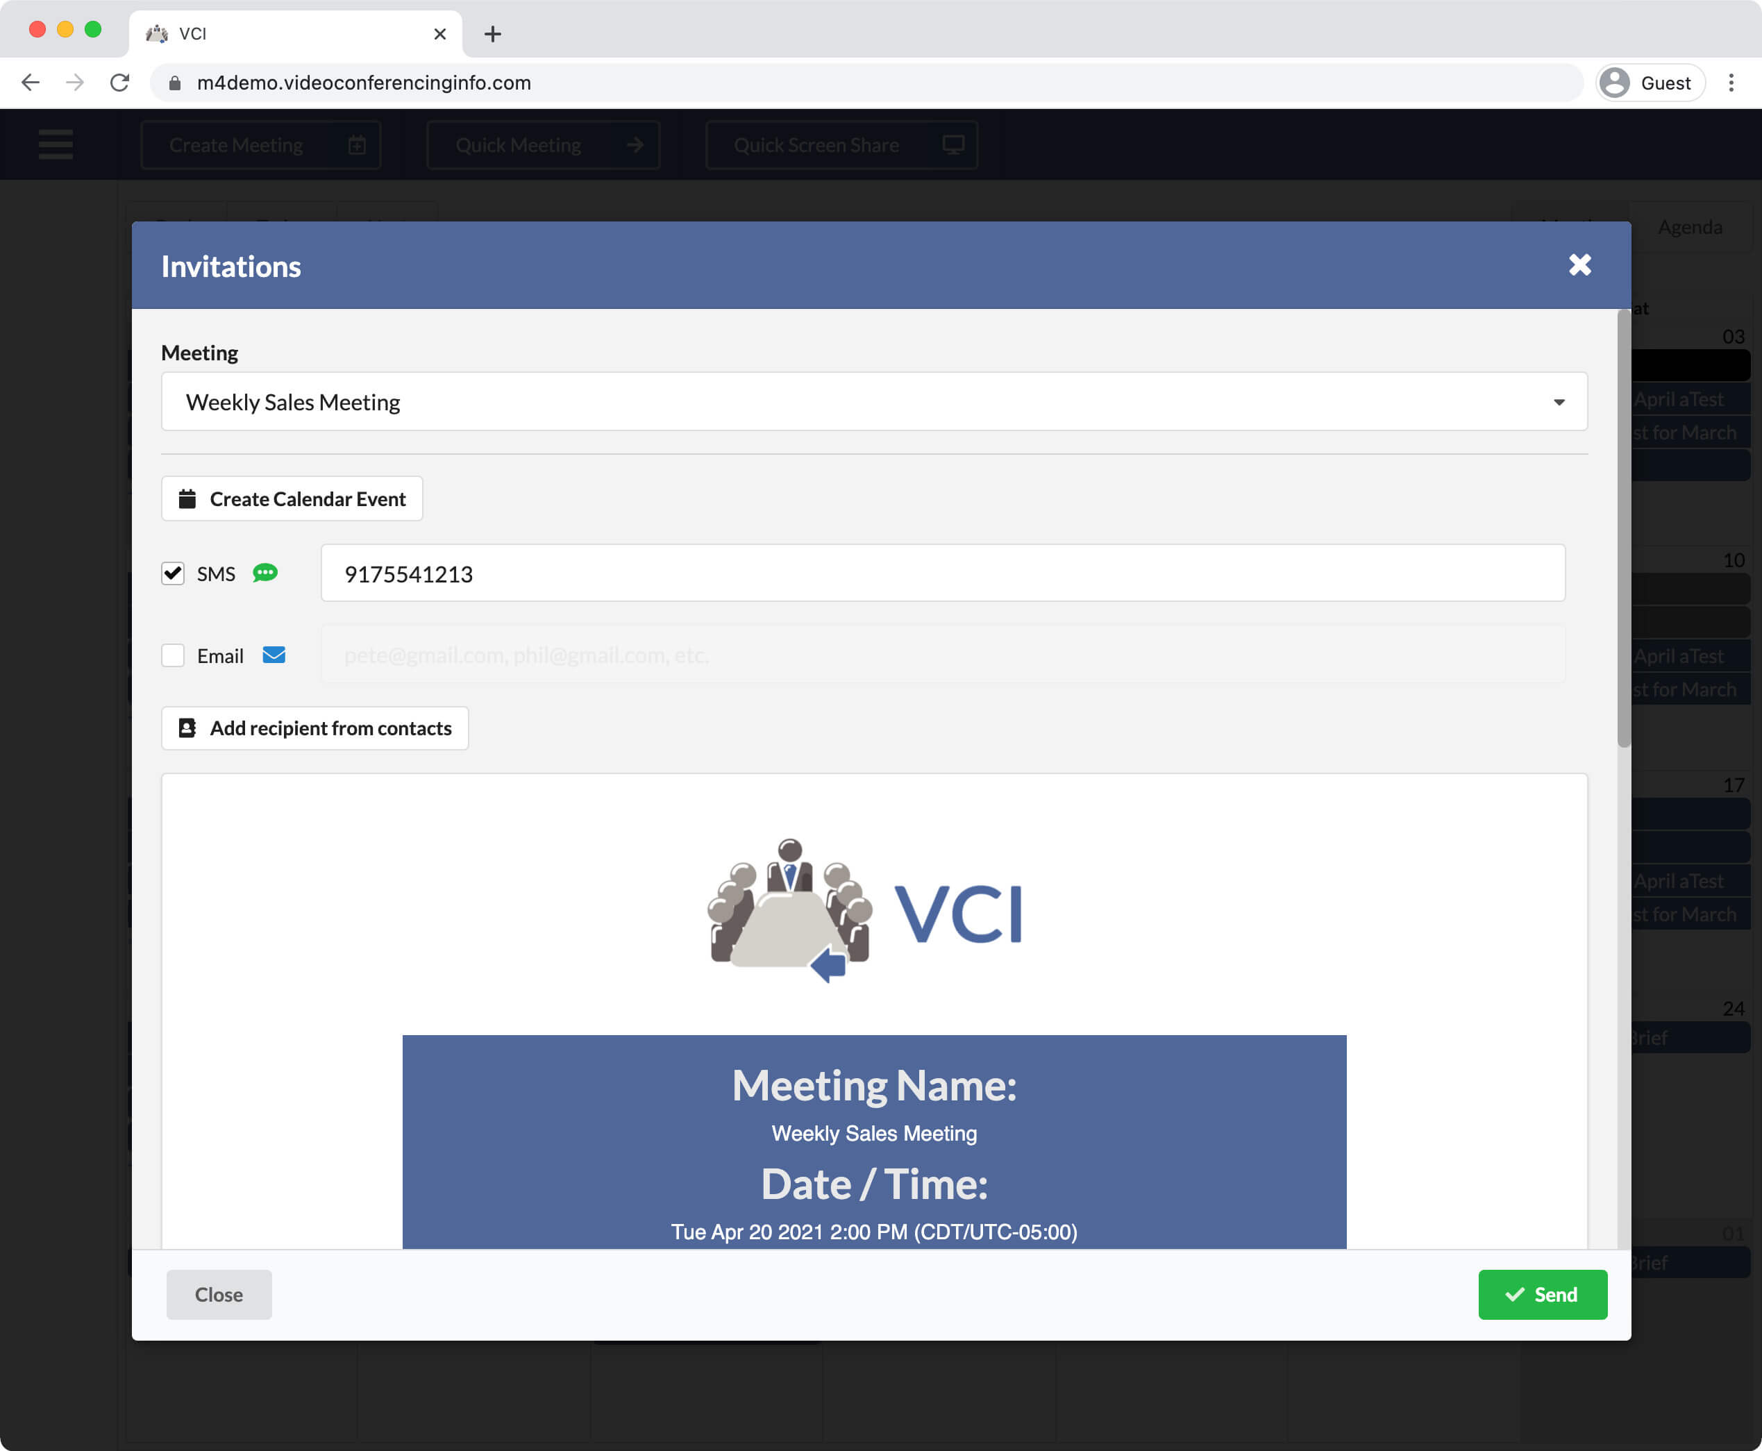The height and width of the screenshot is (1451, 1762).
Task: Close the VCI browser tab
Action: point(440,34)
